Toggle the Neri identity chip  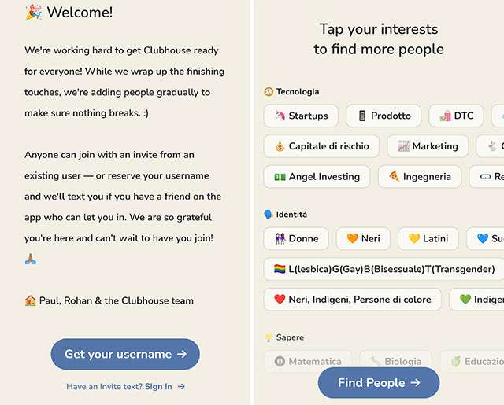[x=363, y=238]
